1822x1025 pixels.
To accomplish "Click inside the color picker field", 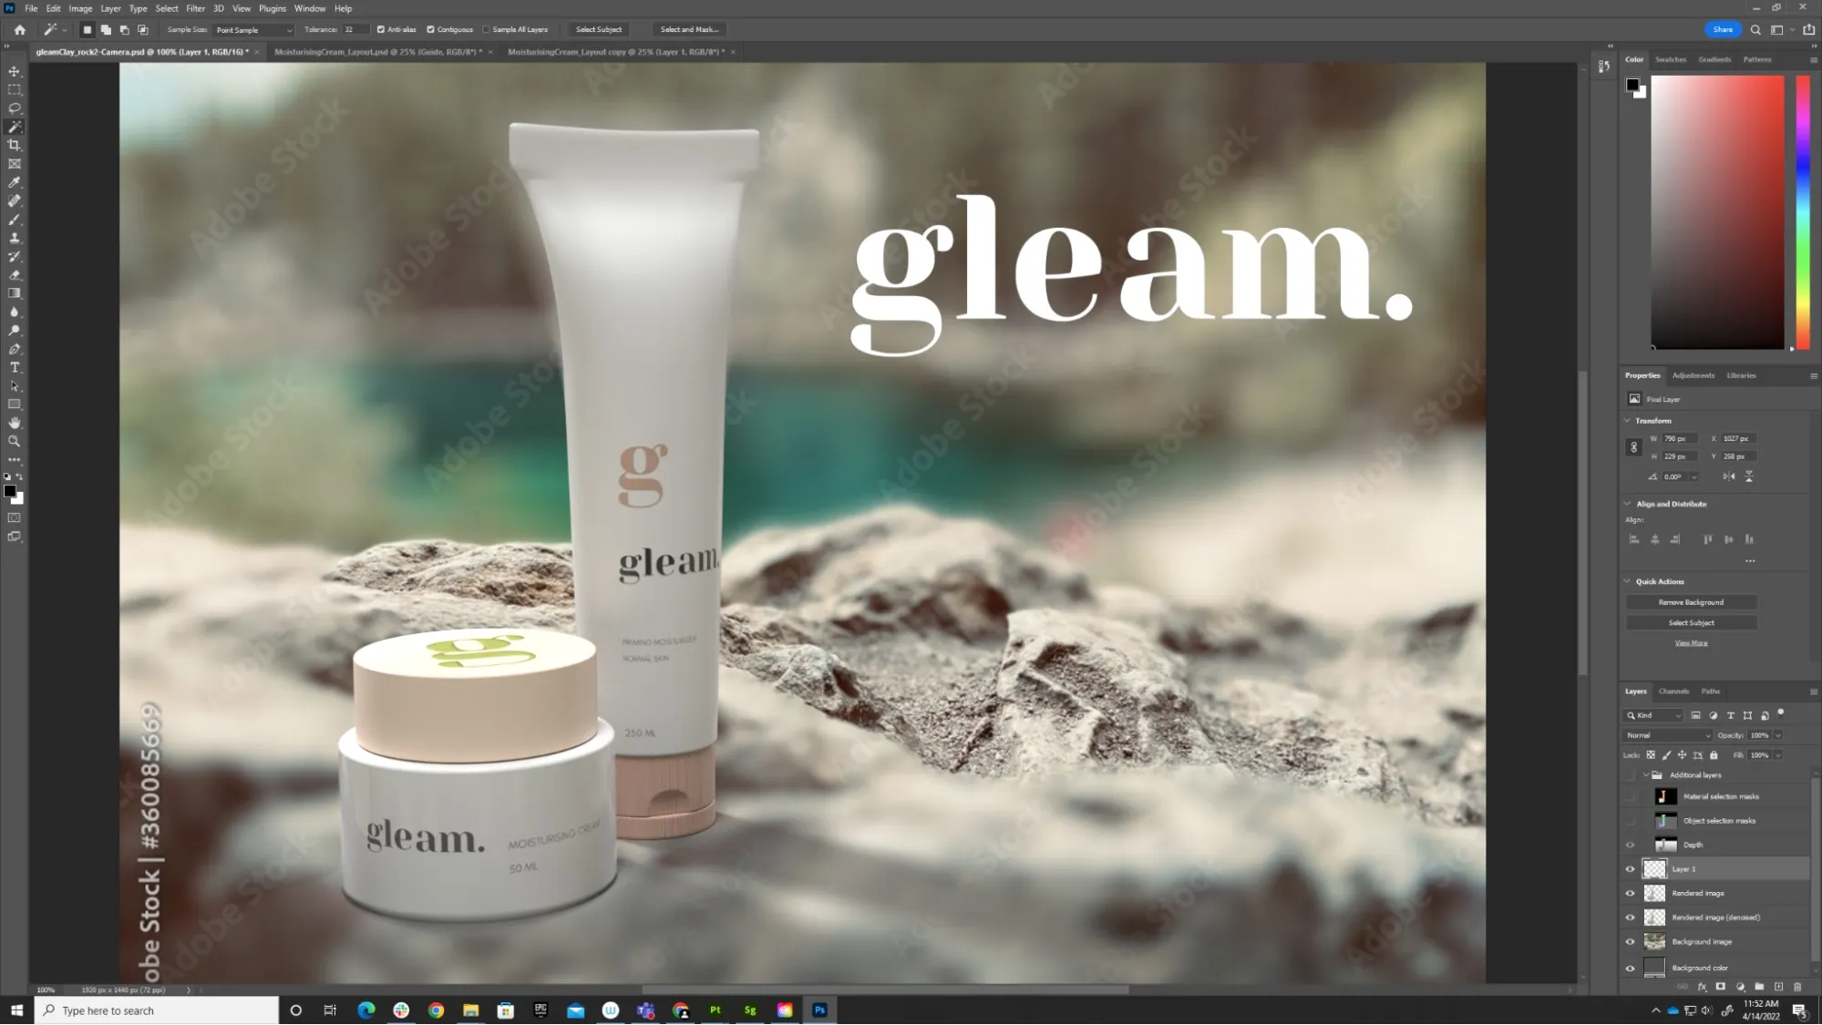I will (1717, 212).
